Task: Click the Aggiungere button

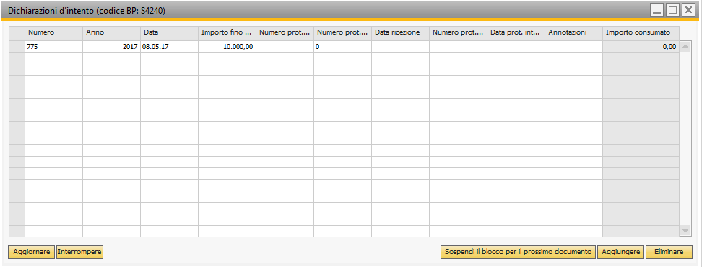Action: pos(621,252)
